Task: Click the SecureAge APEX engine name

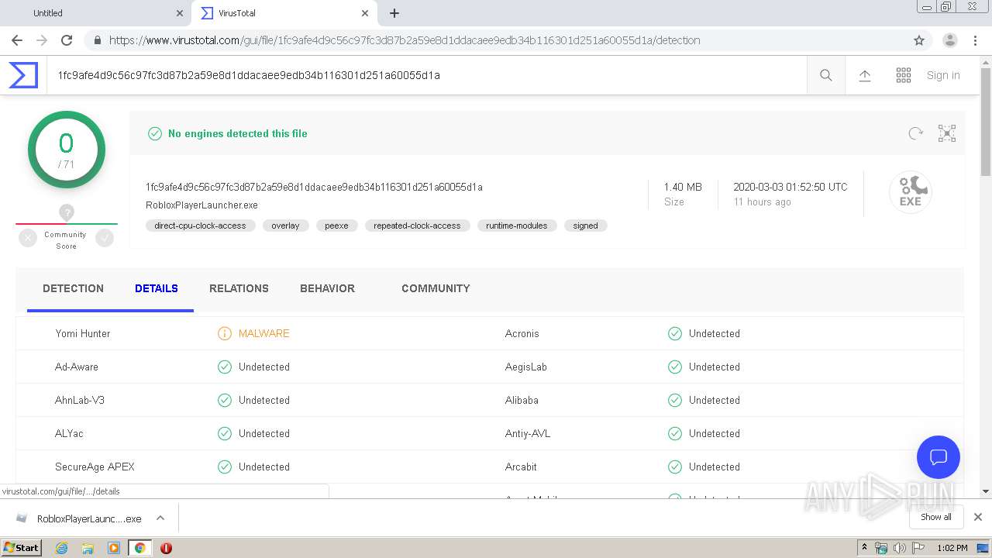Action: click(x=95, y=467)
